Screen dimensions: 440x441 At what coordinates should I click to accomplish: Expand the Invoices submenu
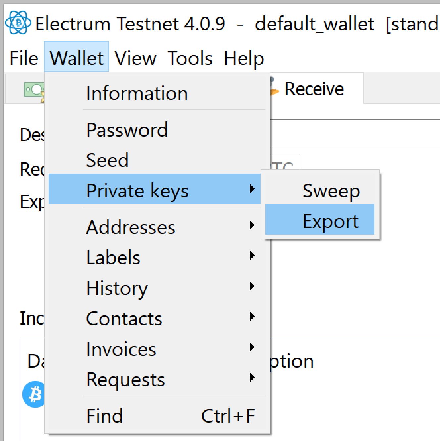coord(157,349)
